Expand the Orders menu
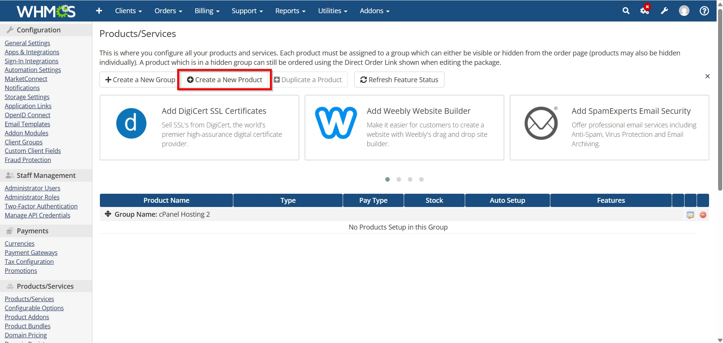Screen dimensions: 723x343 click(168, 11)
